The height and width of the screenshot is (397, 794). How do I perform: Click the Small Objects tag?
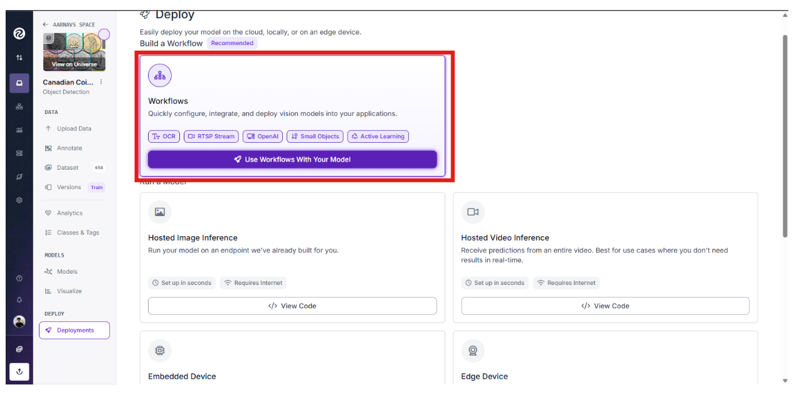315,136
